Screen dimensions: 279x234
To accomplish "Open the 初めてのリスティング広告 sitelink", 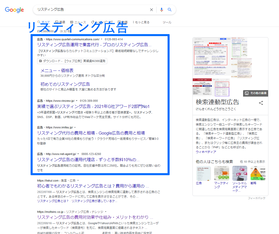I will pos(65,84).
